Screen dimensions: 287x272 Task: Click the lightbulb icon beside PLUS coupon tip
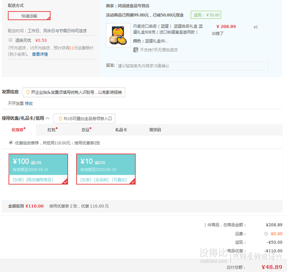click(60, 119)
